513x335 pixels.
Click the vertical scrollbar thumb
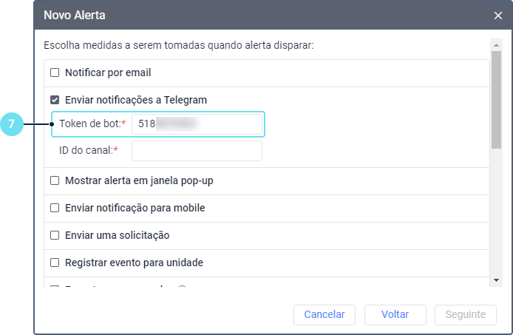point(496,100)
